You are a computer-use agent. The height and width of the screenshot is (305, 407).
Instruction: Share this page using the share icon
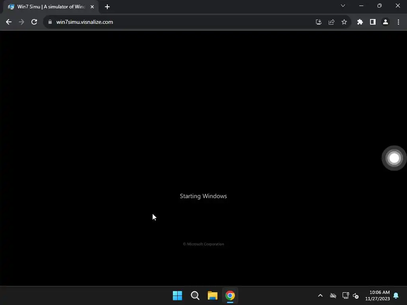[x=331, y=22]
